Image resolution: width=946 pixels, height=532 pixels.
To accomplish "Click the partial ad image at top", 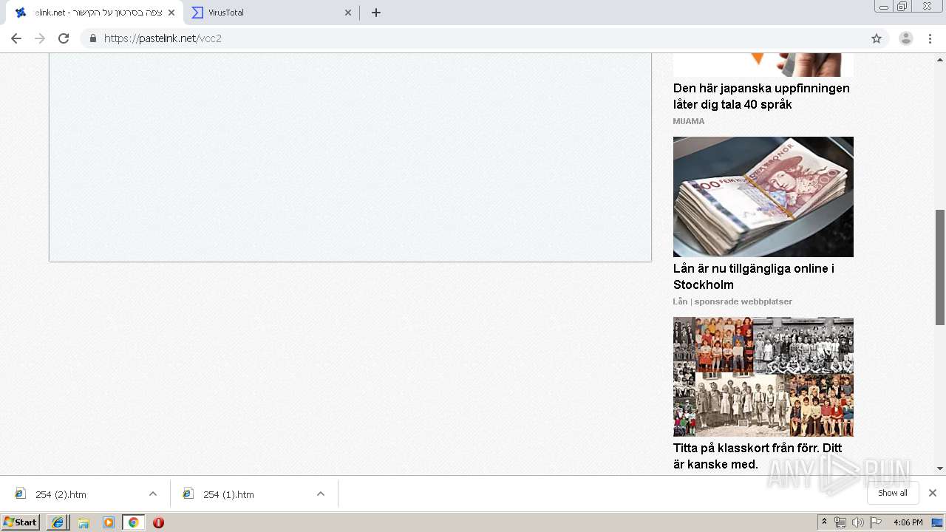I will (x=763, y=65).
